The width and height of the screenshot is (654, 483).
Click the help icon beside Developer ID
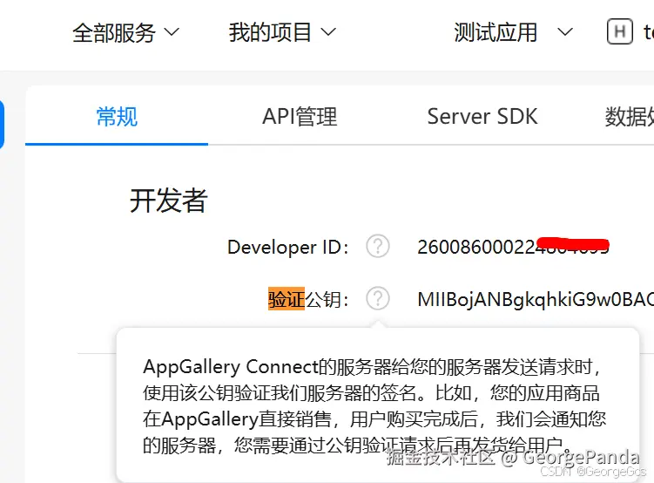click(378, 247)
